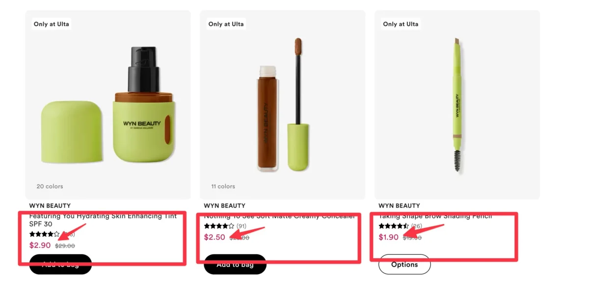The image size is (589, 296).
Task: Click the Taking Shape Brow Pencil title
Action: 435,216
